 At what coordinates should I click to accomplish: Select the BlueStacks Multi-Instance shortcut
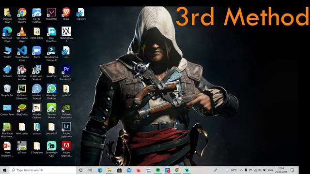point(7,130)
